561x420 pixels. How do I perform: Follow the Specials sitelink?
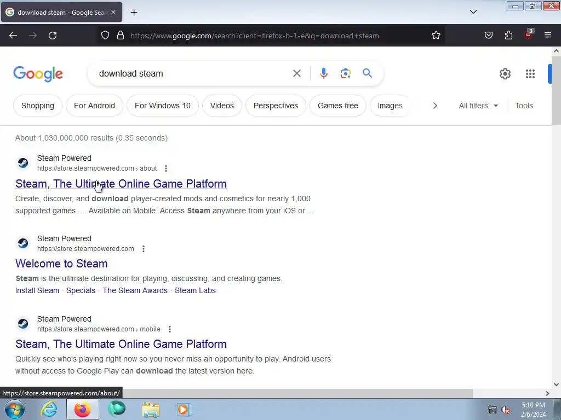81,290
